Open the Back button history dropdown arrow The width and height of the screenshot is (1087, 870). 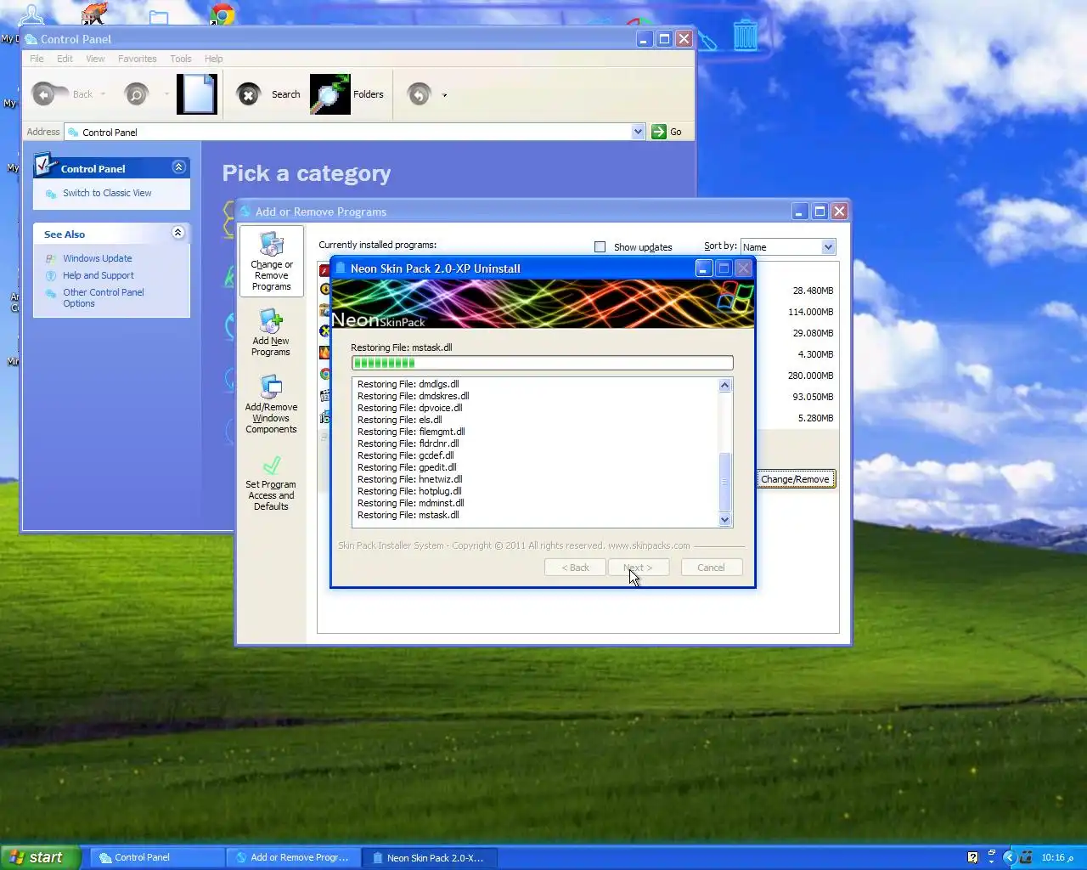(103, 94)
